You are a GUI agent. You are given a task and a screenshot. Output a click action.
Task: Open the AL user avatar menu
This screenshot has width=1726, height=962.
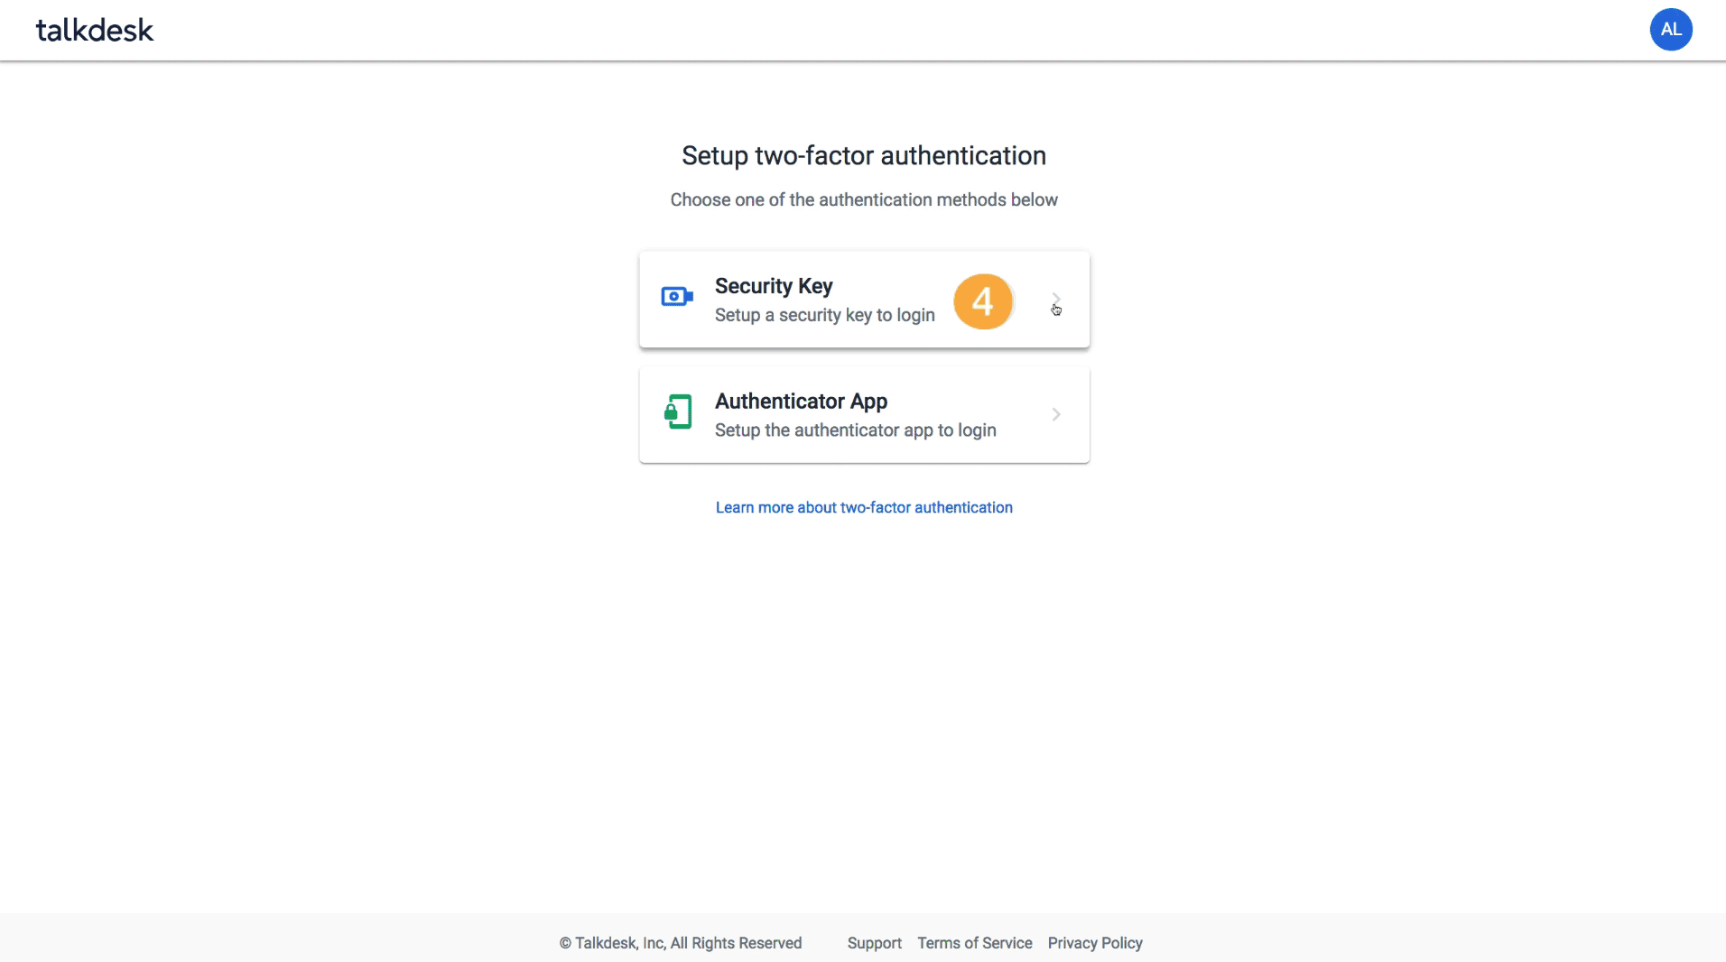(x=1671, y=30)
